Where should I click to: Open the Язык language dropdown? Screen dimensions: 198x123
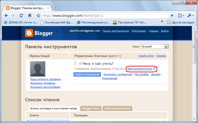pyautogui.click(x=155, y=46)
